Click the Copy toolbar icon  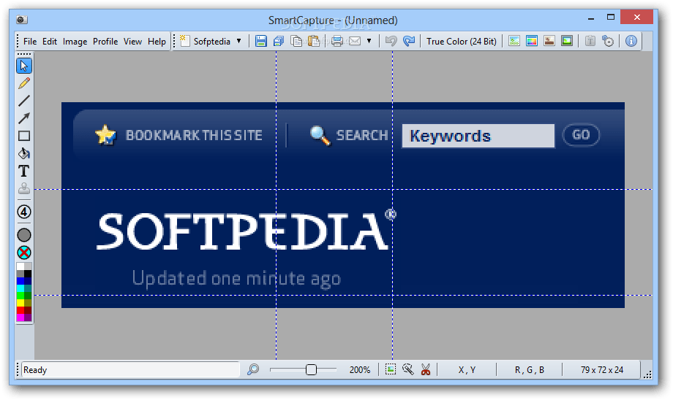click(x=296, y=41)
